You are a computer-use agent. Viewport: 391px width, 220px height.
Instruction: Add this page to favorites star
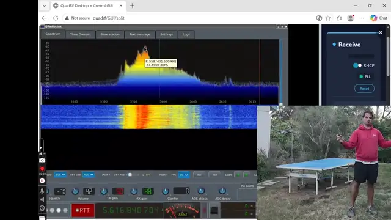pos(328,18)
